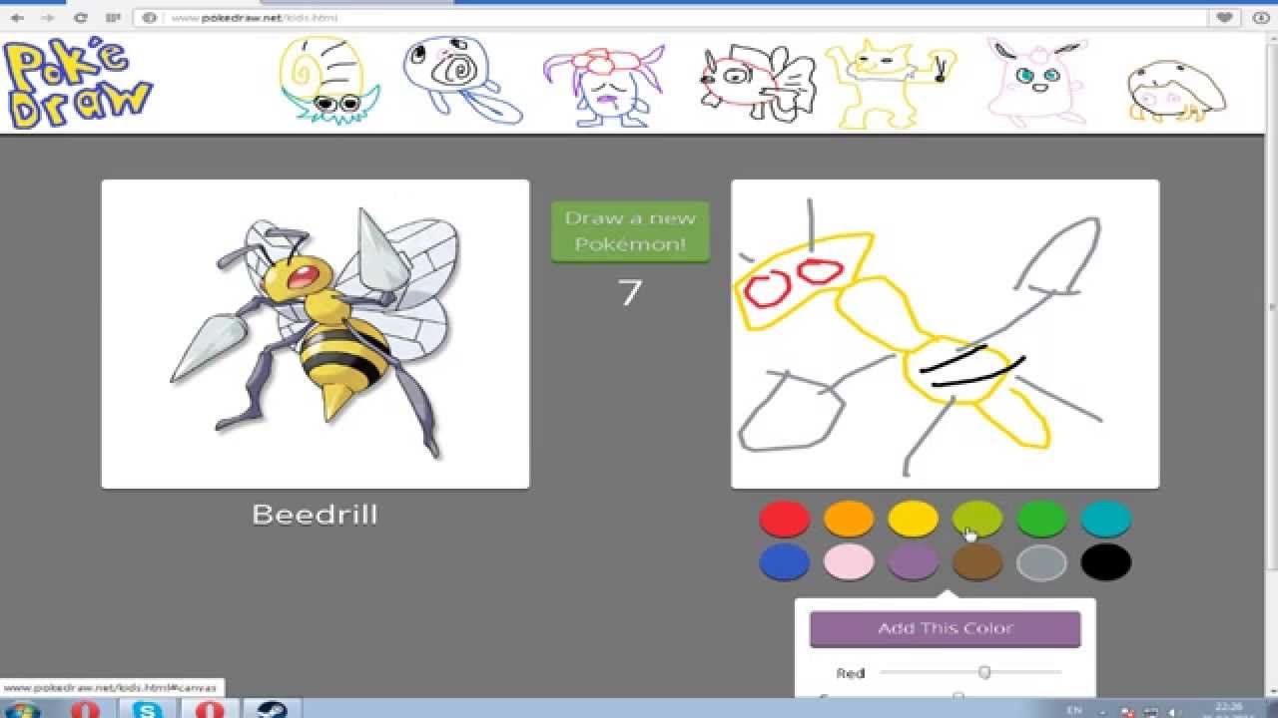Click the download icon in browser toolbar
Viewport: 1278px width, 718px height.
pyautogui.click(x=1260, y=18)
